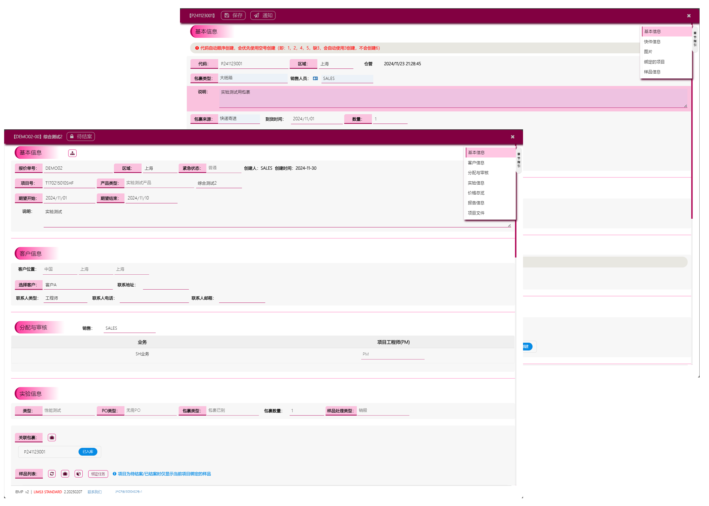Click the 待结案 lock status button

tap(81, 137)
